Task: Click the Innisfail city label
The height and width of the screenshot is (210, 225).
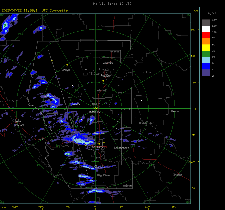Action: point(101,90)
